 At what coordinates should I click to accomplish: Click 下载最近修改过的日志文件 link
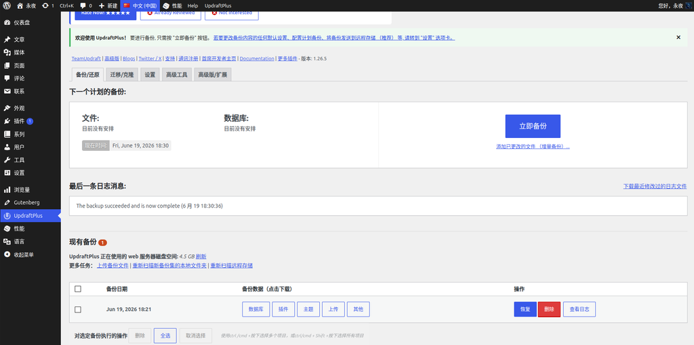point(655,187)
